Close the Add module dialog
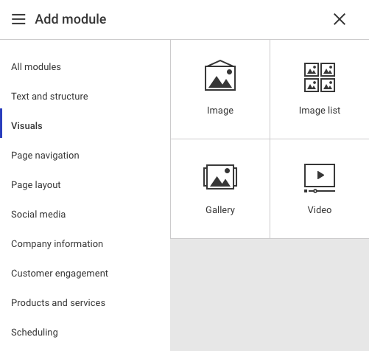Viewport: 369px width, 351px height. (x=340, y=19)
